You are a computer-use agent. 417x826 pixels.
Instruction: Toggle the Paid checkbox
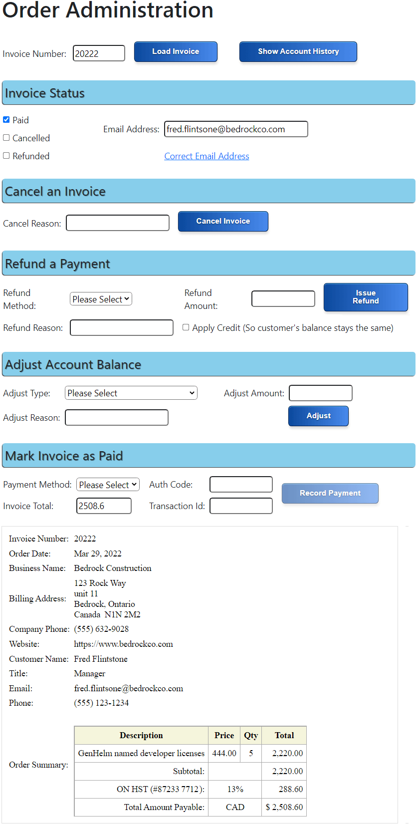6,120
